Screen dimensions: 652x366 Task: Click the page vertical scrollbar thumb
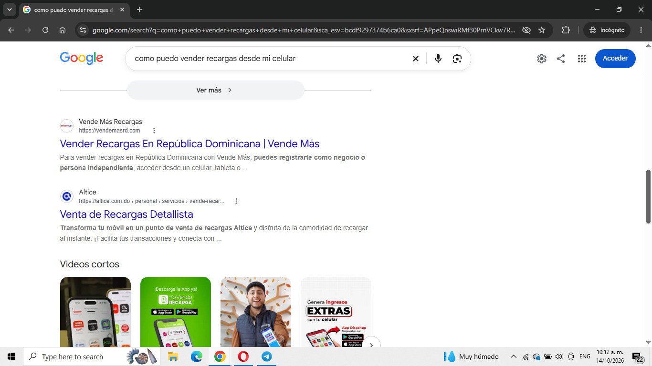648,196
